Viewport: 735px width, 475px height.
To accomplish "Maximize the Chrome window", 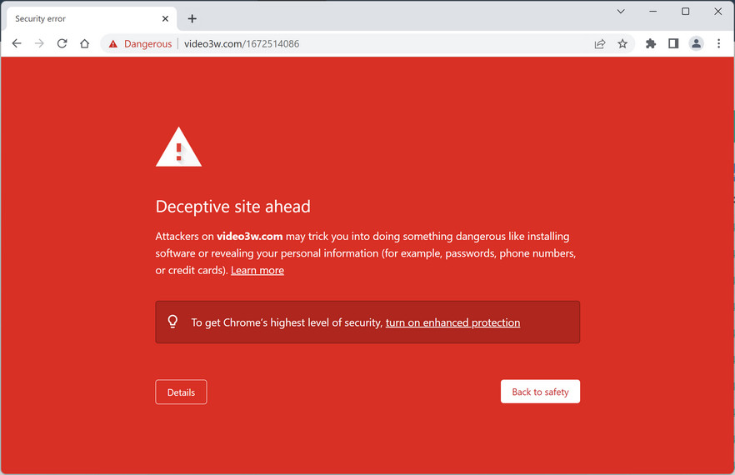I will 685,12.
